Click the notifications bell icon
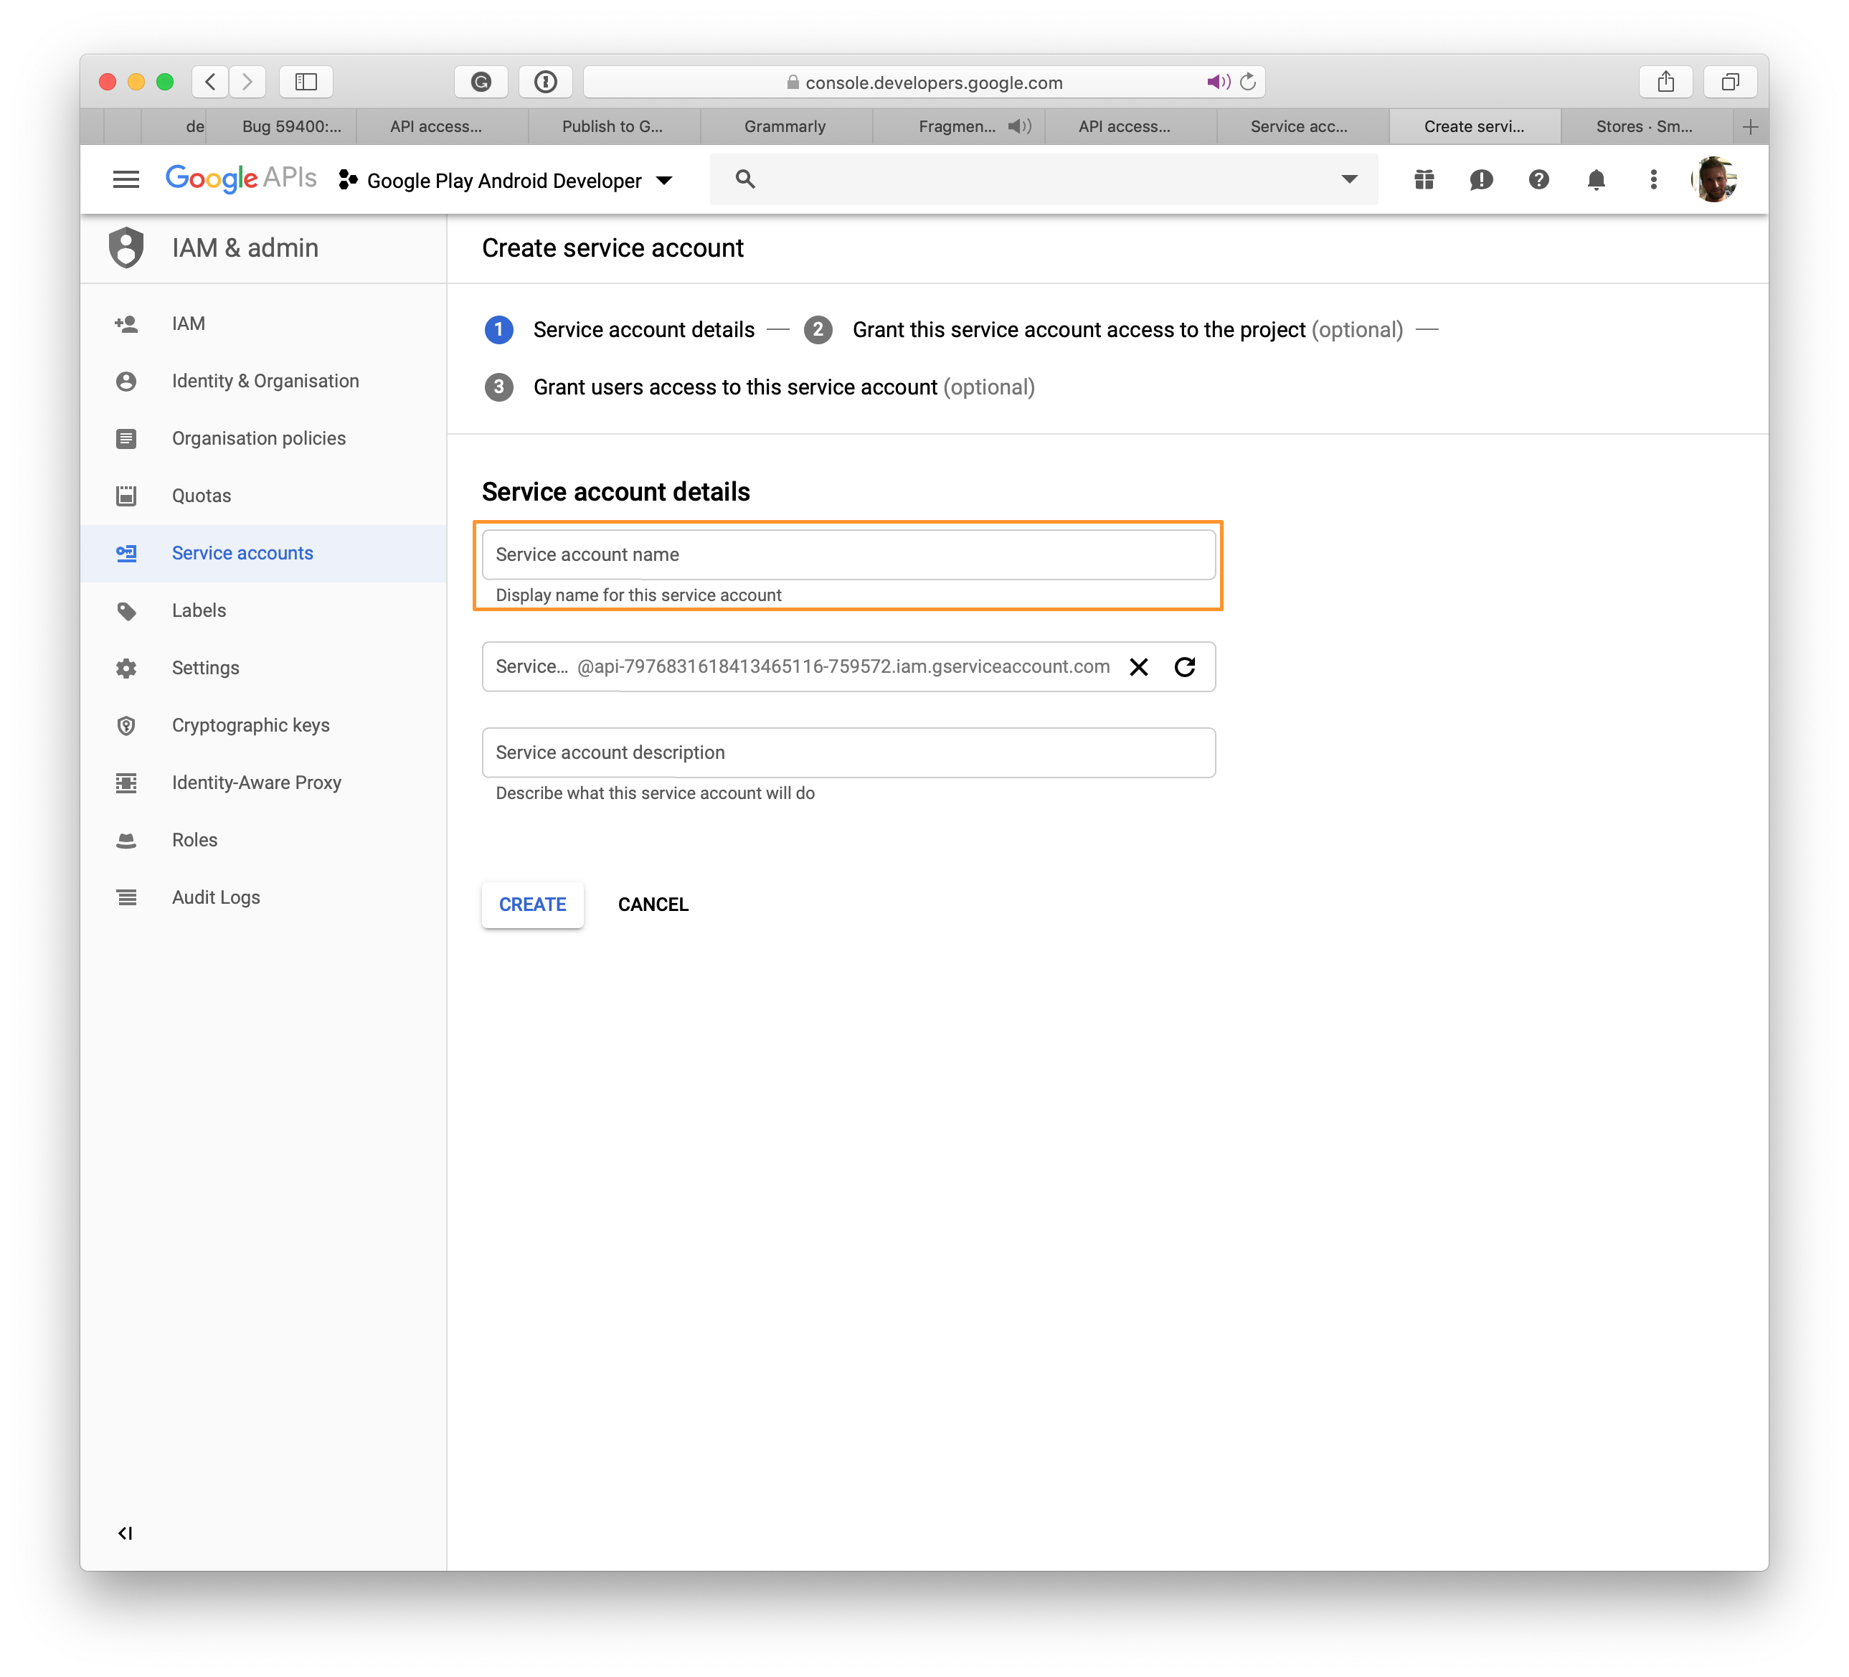The width and height of the screenshot is (1849, 1677). click(x=1594, y=179)
